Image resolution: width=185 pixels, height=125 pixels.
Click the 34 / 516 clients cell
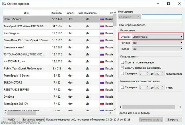[x=57, y=26]
